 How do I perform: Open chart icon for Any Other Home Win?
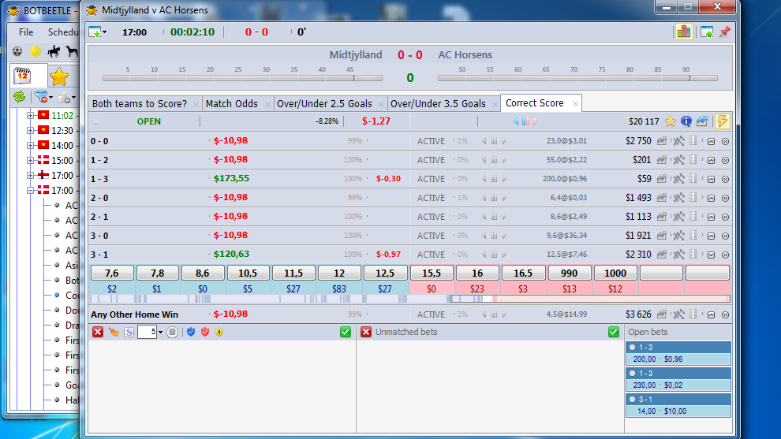click(661, 314)
